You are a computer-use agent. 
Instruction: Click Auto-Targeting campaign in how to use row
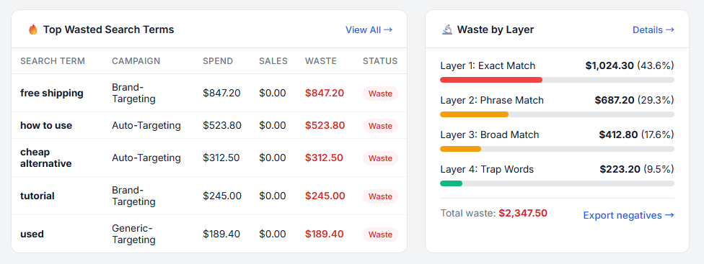click(x=146, y=125)
